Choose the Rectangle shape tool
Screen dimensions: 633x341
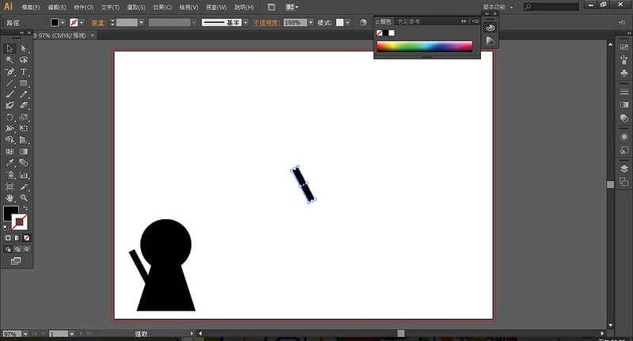[x=24, y=82]
